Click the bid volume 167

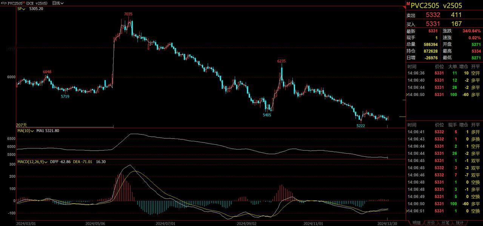pos(456,24)
